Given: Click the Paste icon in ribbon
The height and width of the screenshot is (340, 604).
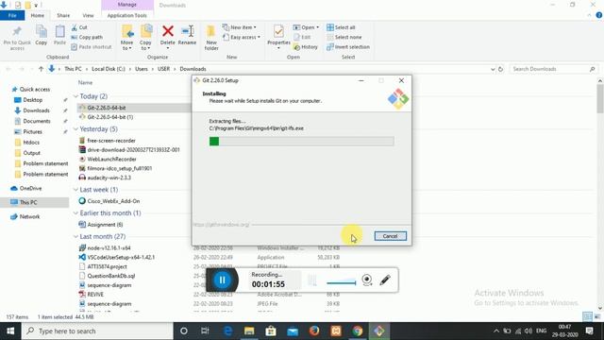Looking at the screenshot, I should click(x=59, y=31).
